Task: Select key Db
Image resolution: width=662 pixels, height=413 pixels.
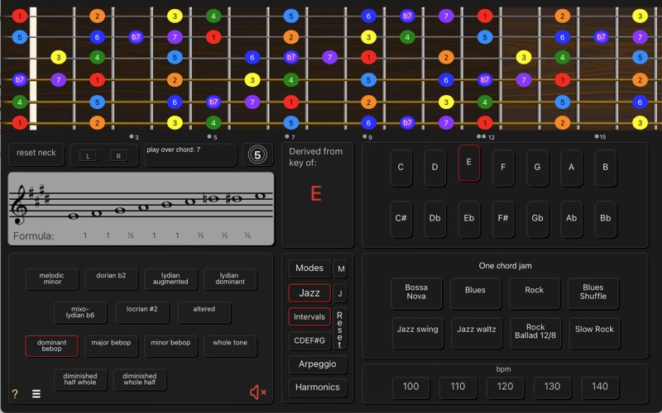Action: coord(435,218)
